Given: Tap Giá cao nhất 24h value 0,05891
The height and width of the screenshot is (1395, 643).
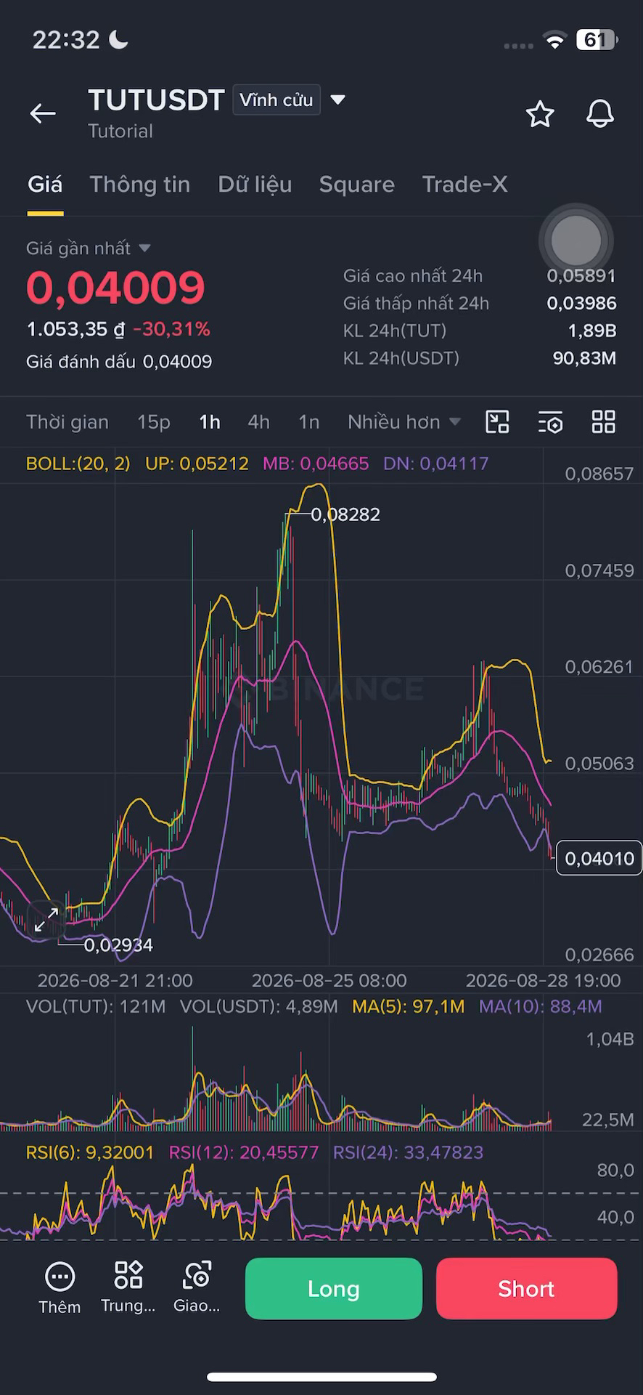Looking at the screenshot, I should click(581, 276).
